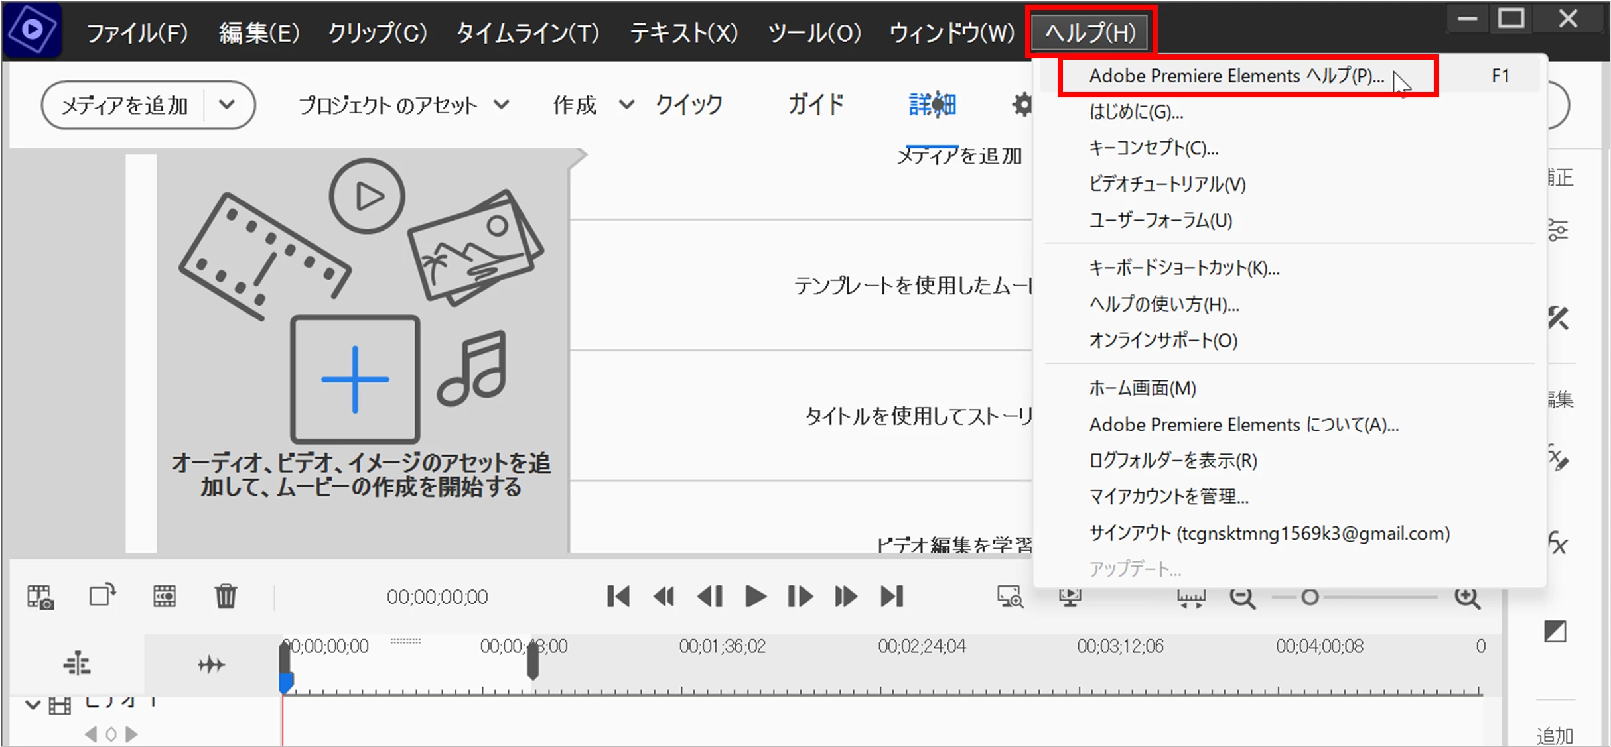Viewport: 1611px width, 747px height.
Task: Click the zoom out magnifier icon
Action: pos(1242,598)
